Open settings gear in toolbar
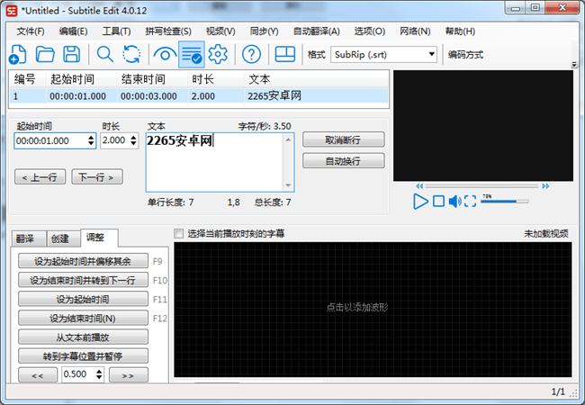The height and width of the screenshot is (405, 585). pyautogui.click(x=218, y=54)
